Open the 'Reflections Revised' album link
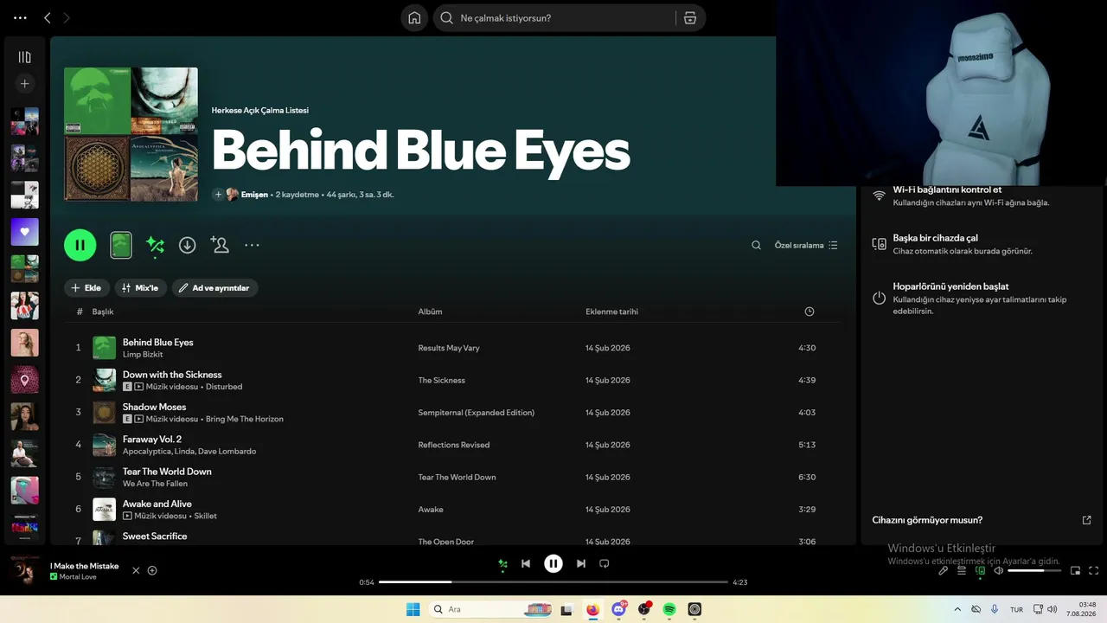Screen dimensions: 1107x623 pyautogui.click(x=454, y=445)
